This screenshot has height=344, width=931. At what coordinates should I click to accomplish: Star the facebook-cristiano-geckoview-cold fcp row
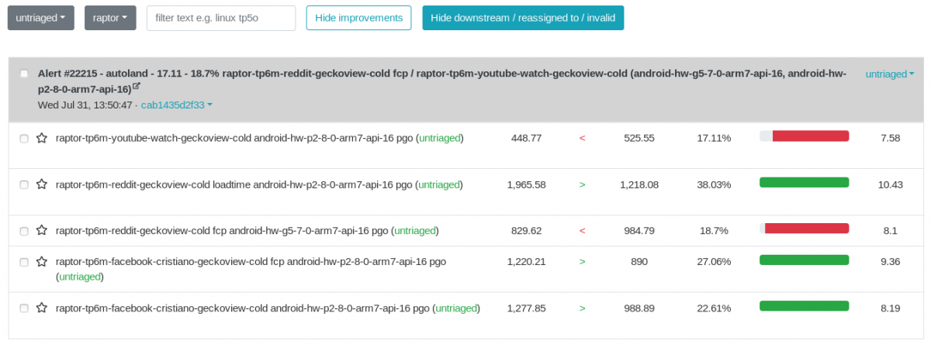(x=42, y=261)
